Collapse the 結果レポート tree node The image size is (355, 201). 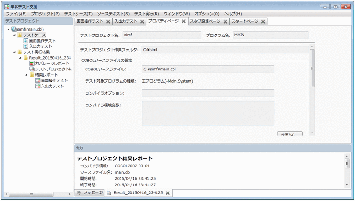(x=26, y=75)
